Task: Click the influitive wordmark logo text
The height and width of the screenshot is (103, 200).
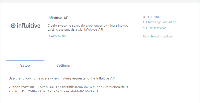Action: click(x=28, y=25)
